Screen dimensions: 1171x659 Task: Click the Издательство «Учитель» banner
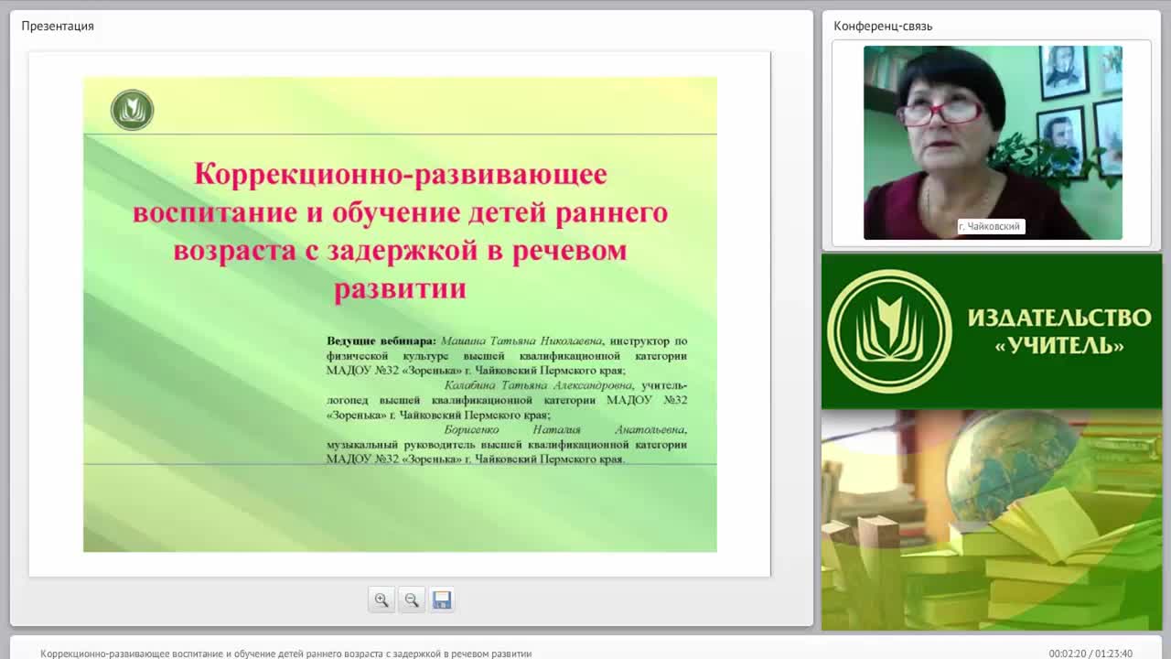tap(992, 331)
